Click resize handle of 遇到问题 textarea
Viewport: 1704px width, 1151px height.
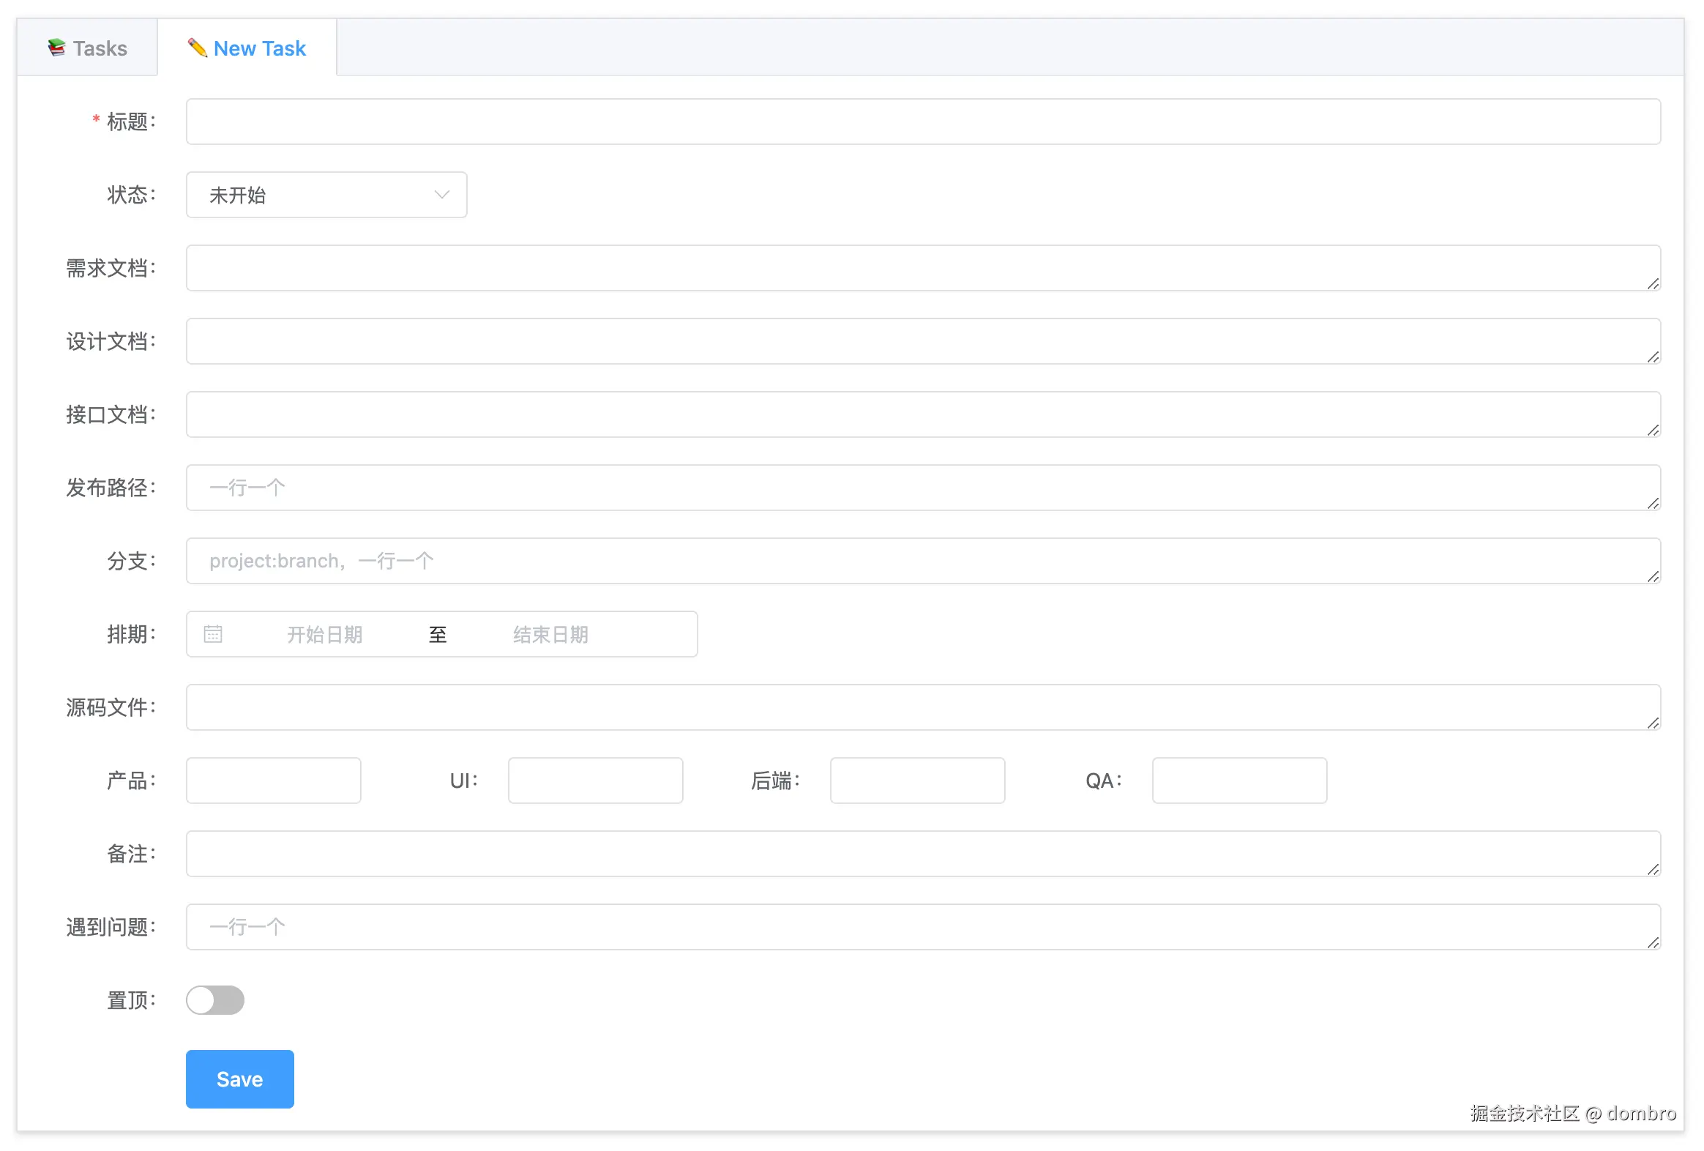(x=1653, y=942)
